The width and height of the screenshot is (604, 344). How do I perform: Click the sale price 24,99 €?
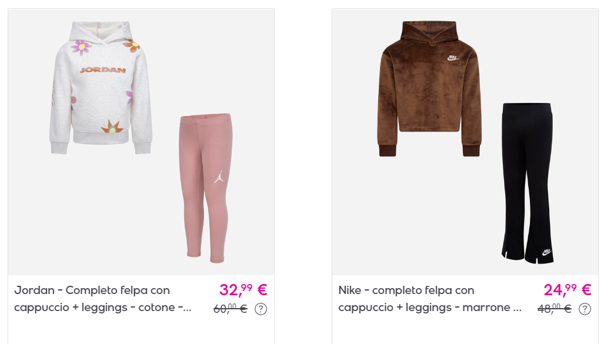pos(568,290)
